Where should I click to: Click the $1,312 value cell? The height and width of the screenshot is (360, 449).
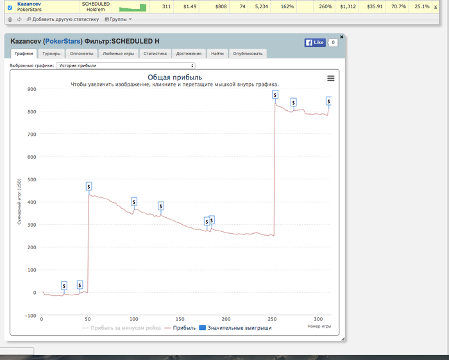click(x=348, y=6)
